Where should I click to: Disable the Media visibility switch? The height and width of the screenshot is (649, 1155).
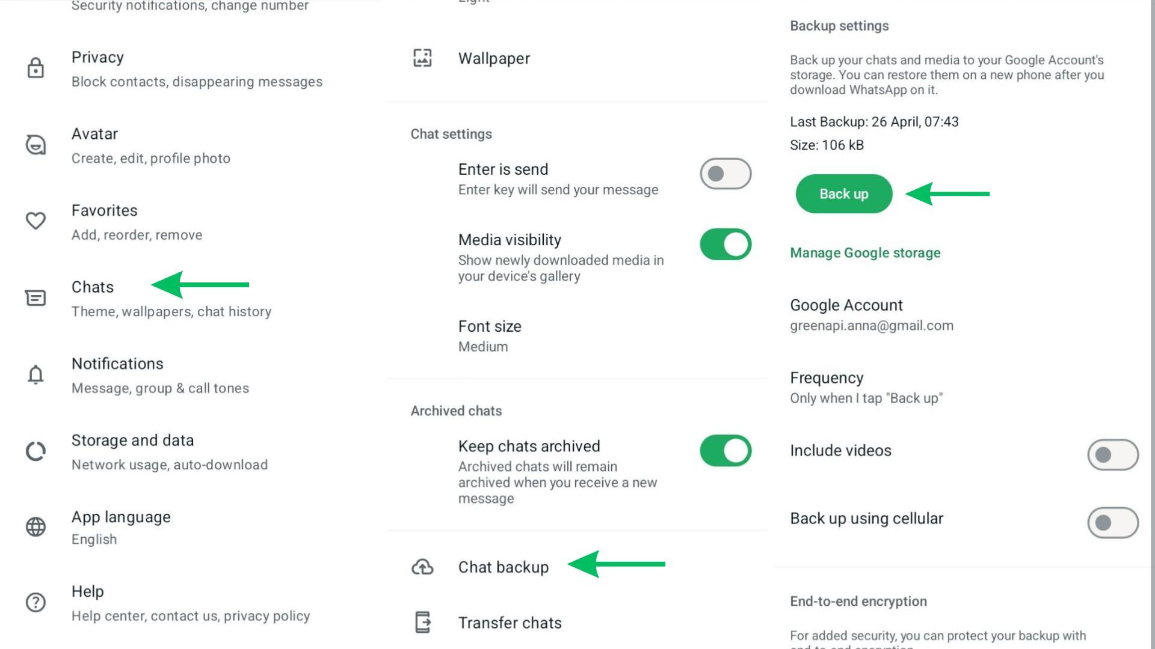coord(725,245)
